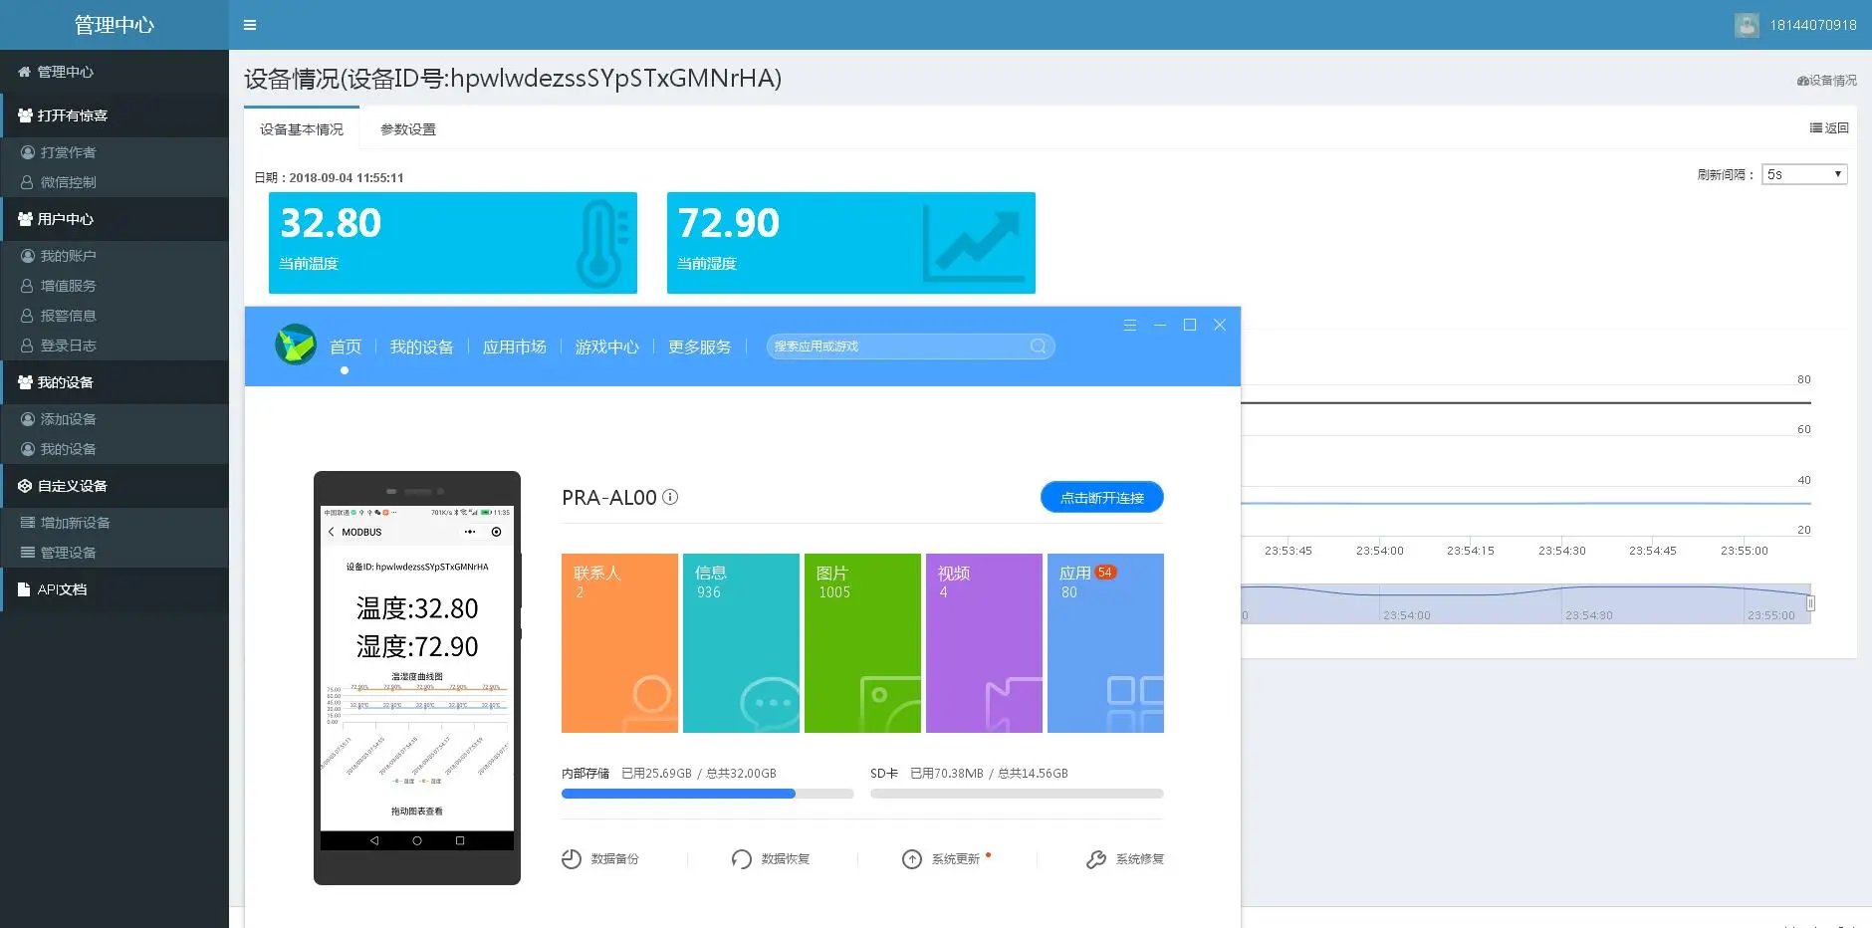
Task: Collapse the 我的设备 sidebar section
Action: tap(115, 382)
